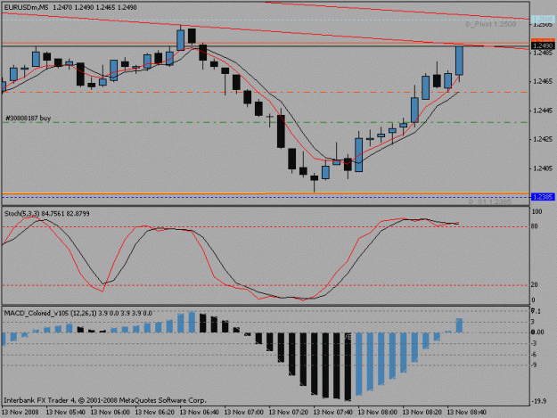Click the 13 Nov 05:40 time label
This screenshot has height=418, width=557.
[66, 412]
